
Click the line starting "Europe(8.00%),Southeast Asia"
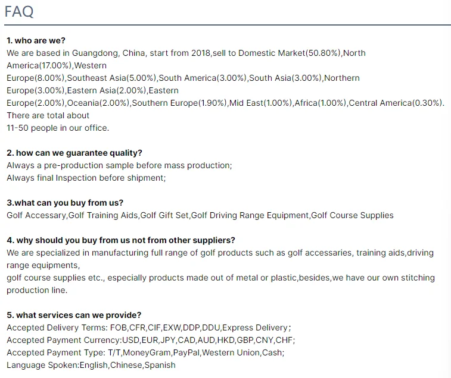click(183, 78)
